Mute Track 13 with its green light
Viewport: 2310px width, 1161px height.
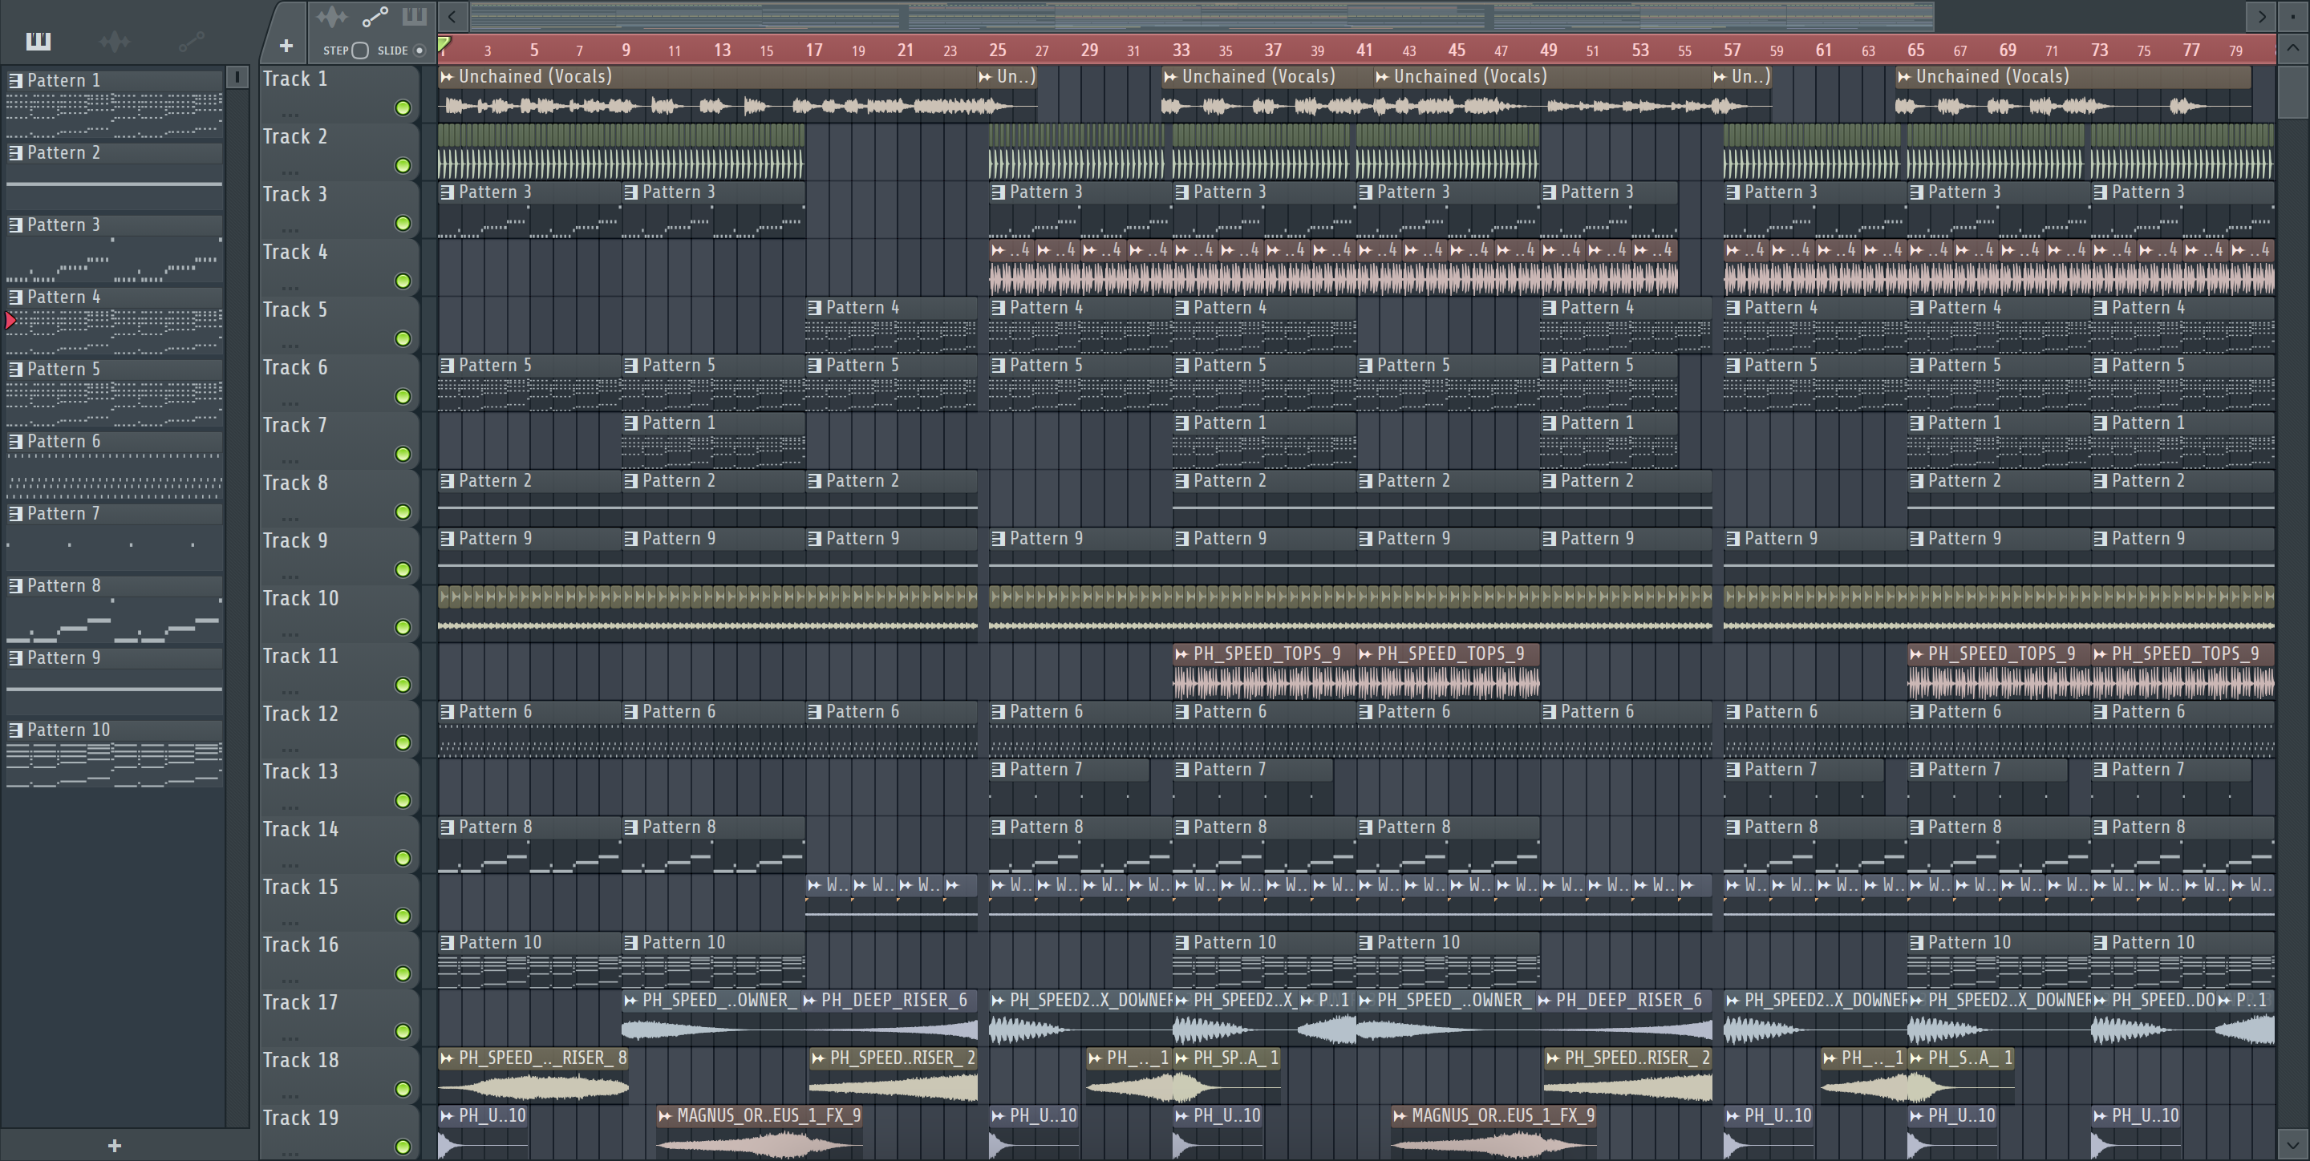click(x=403, y=801)
